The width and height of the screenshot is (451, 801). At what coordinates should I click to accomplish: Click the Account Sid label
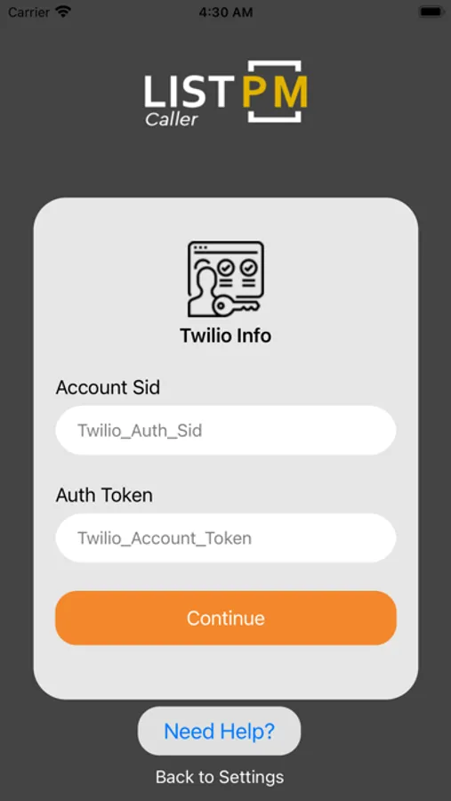click(108, 387)
